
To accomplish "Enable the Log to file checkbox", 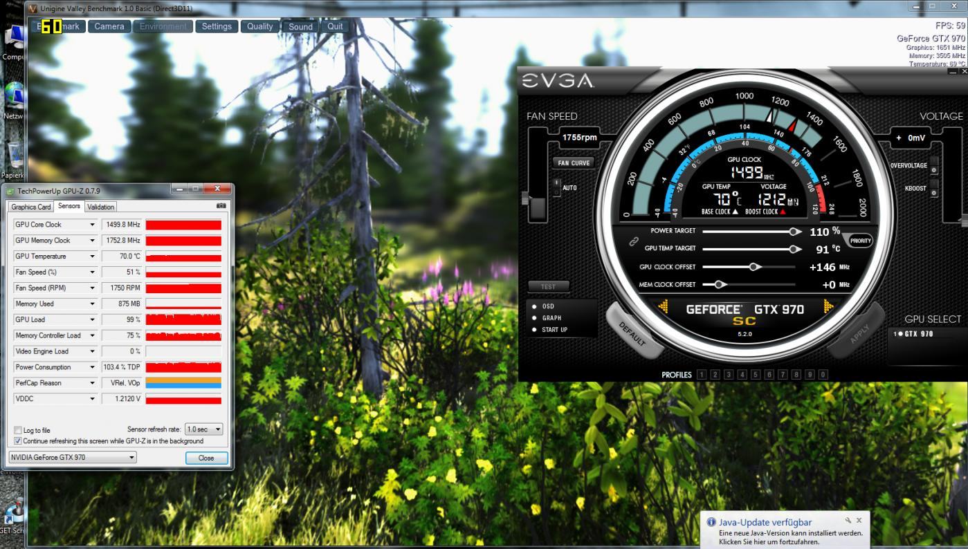I will click(x=18, y=430).
